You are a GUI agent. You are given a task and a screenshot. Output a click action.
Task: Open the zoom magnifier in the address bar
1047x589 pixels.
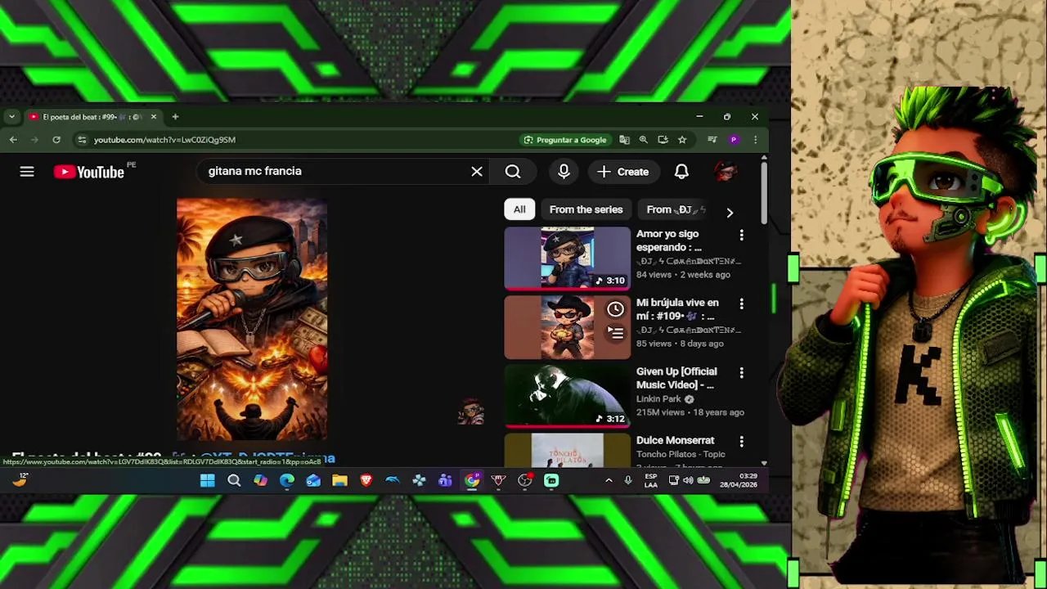click(644, 140)
